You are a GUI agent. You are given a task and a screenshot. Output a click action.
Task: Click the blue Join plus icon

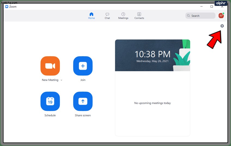point(83,66)
